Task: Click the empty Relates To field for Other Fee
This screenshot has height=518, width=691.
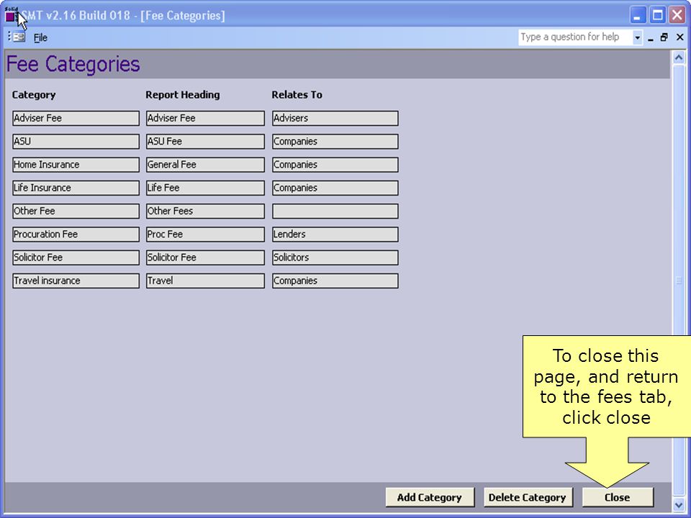Action: point(335,211)
